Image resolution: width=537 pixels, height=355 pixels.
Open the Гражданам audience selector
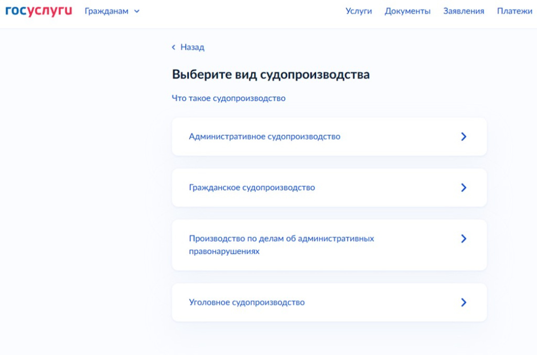(112, 12)
